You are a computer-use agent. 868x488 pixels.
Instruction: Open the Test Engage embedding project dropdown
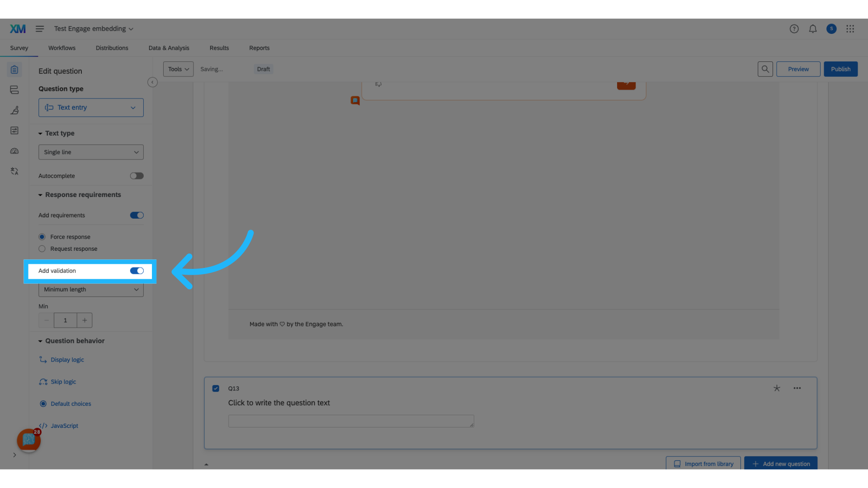[x=94, y=29]
